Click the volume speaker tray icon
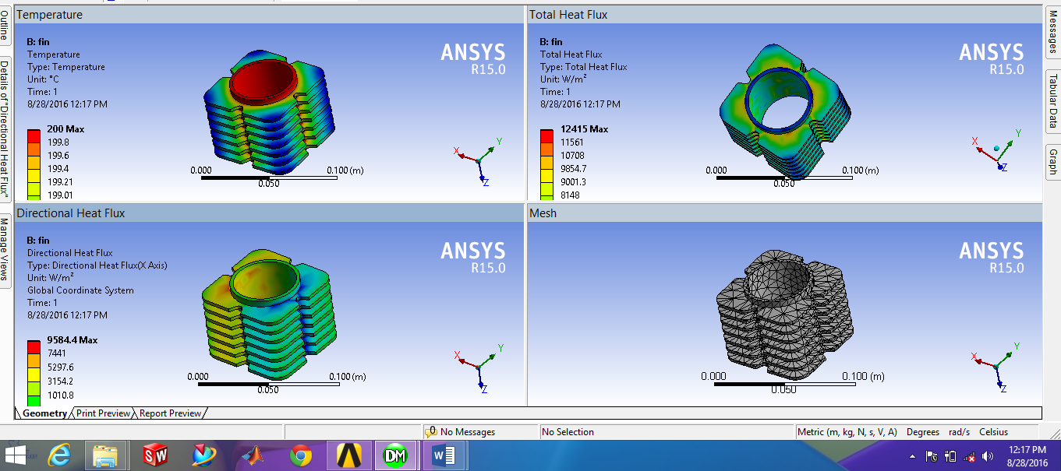Viewport: 1061px width, 471px height. pos(988,456)
